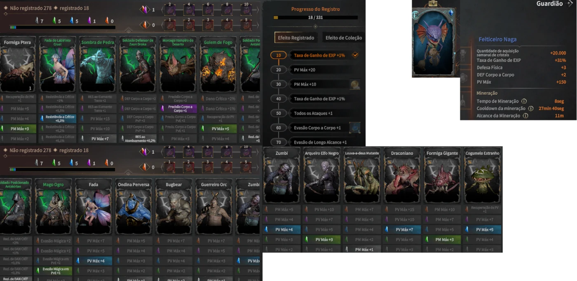Open the Morcego Vampiro do Deserto card
The width and height of the screenshot is (577, 281).
(x=178, y=65)
